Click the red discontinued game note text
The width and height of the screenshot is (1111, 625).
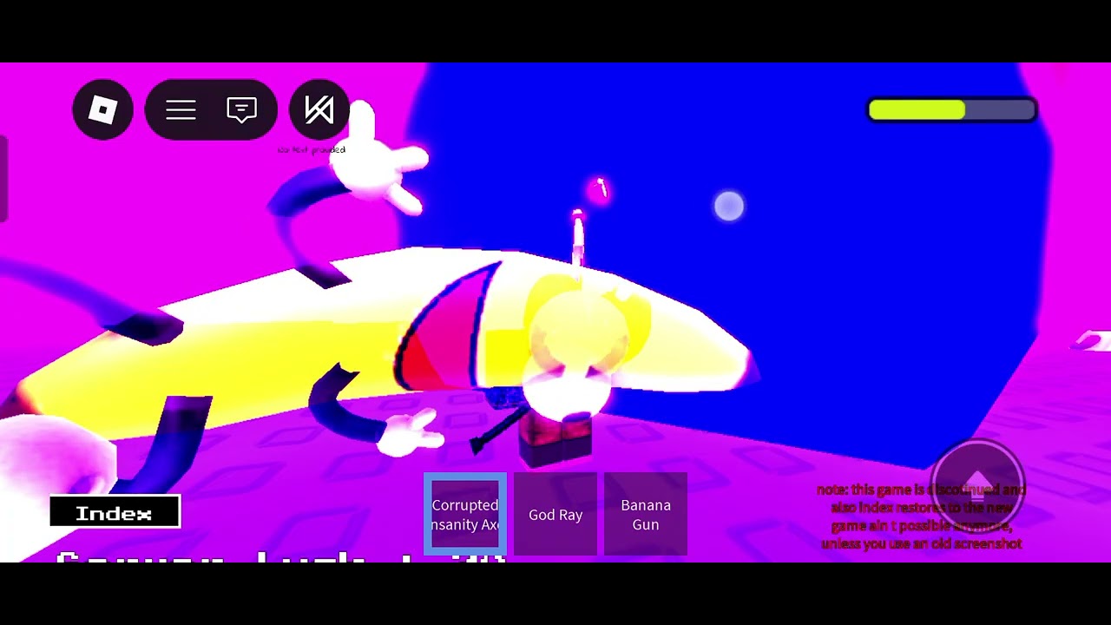(921, 516)
